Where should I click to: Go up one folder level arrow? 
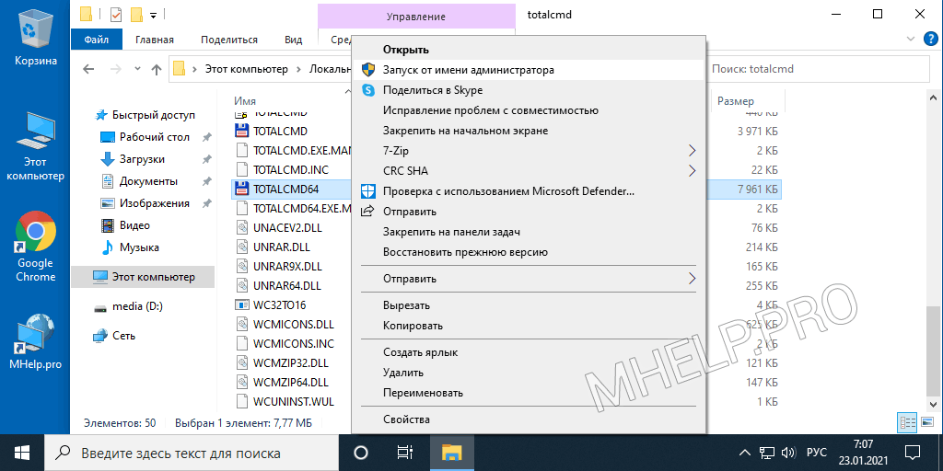click(x=157, y=69)
